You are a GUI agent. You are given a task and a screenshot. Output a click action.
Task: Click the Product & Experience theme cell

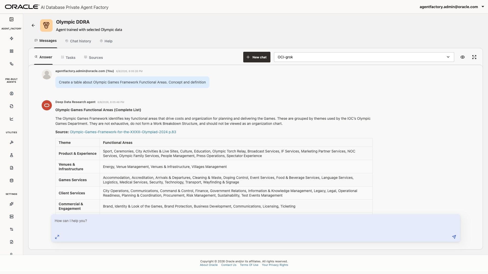pyautogui.click(x=78, y=153)
